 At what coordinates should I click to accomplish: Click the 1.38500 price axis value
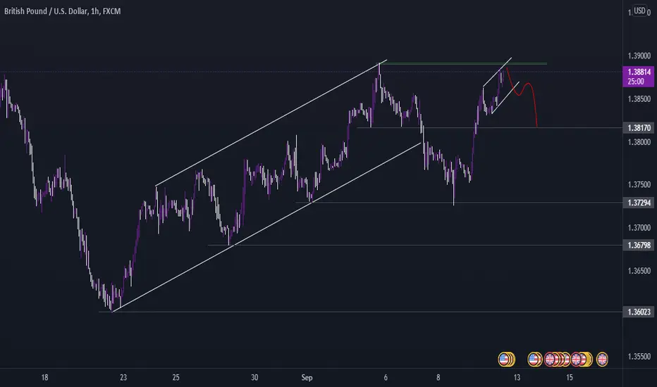tap(639, 99)
